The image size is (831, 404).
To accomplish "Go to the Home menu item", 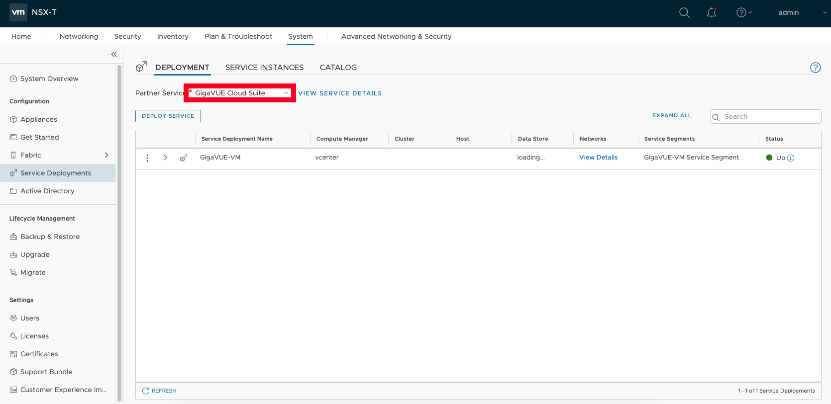I will (x=21, y=36).
